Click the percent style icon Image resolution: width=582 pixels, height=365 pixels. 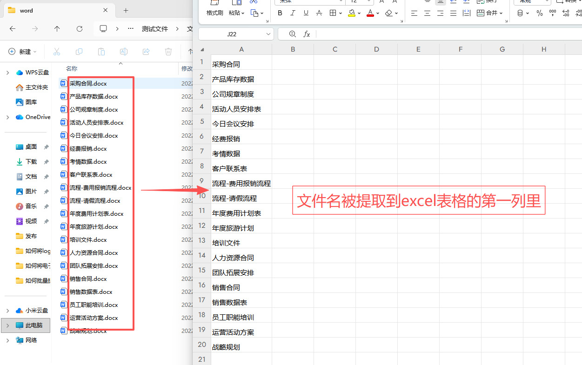point(540,13)
